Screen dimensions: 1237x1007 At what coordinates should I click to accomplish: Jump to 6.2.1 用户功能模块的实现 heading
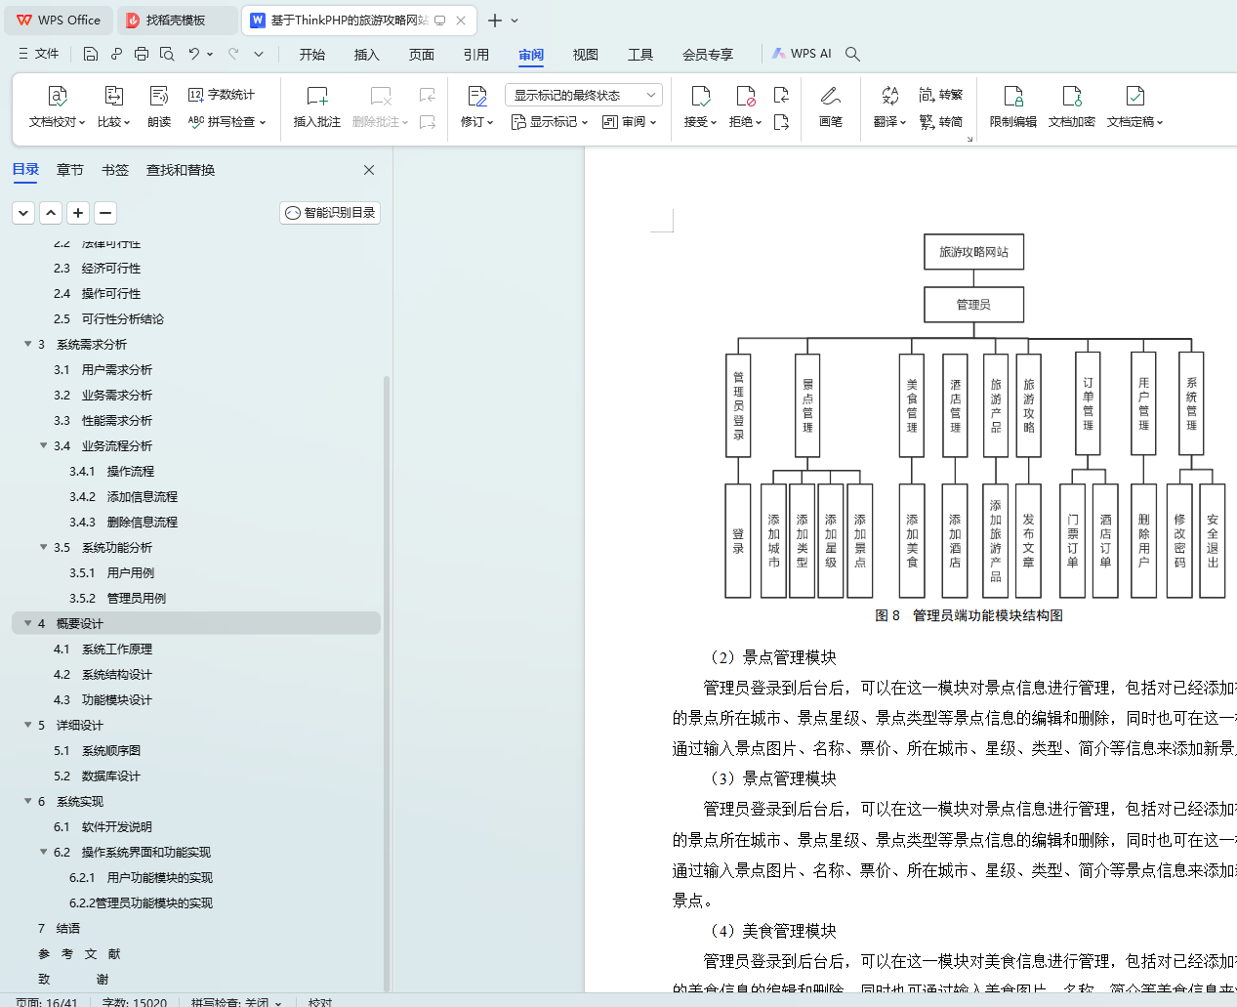point(141,877)
